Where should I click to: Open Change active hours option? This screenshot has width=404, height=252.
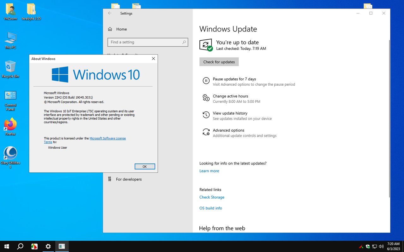click(x=231, y=99)
